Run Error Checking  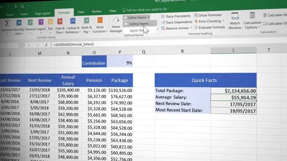pos(208,21)
